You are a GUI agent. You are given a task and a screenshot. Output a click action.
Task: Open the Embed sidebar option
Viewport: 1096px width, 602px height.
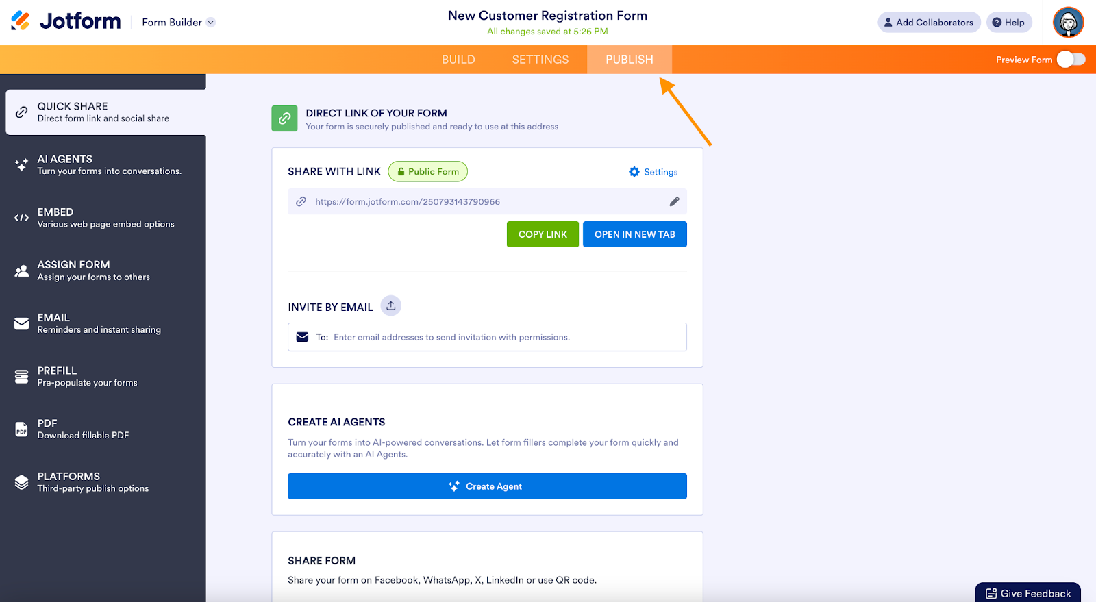click(103, 218)
